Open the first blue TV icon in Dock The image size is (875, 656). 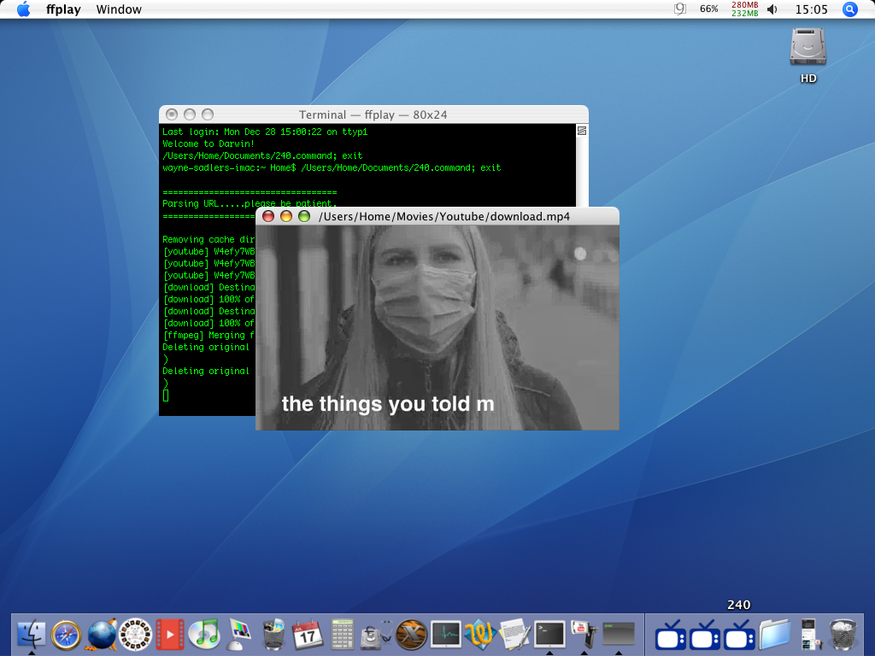[x=670, y=635]
